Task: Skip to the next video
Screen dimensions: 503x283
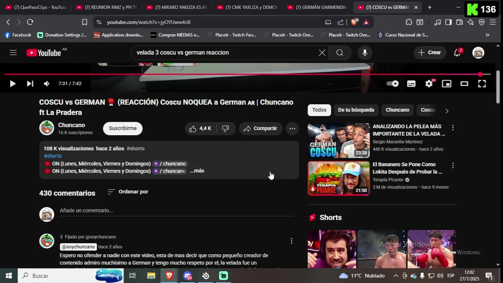Action: (x=30, y=84)
